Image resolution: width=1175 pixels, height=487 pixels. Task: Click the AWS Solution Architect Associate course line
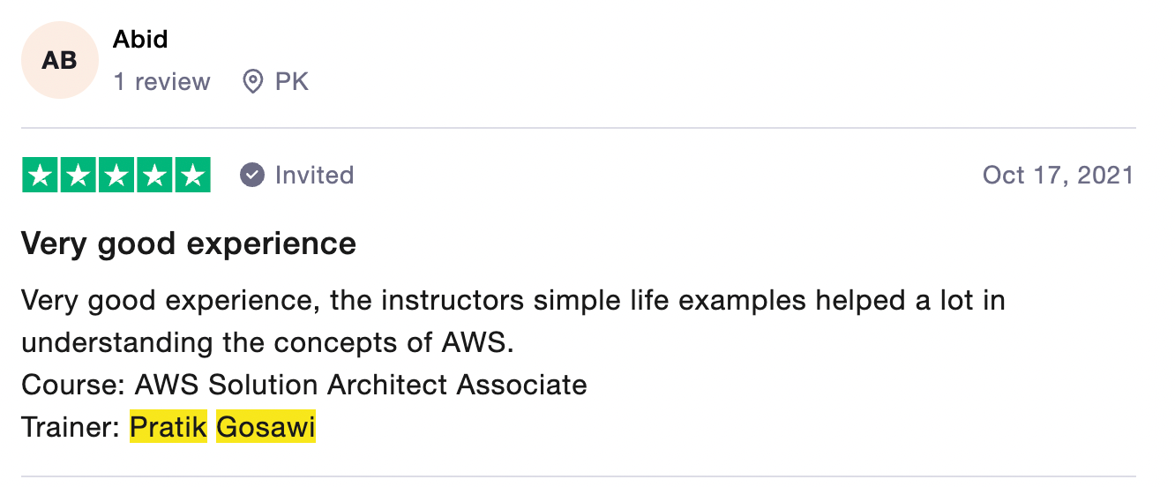[304, 386]
